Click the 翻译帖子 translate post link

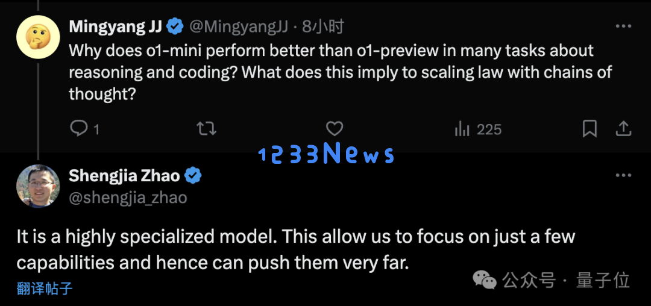click(45, 288)
